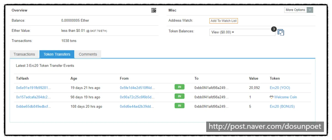The height and width of the screenshot is (140, 332).
Task: Open transaction hash 0x157adcafa284dc2...
Action: point(33,97)
